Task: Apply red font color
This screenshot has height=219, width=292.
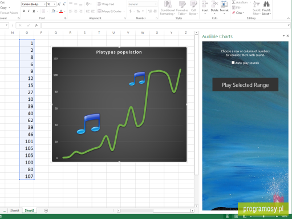Action: tap(61, 11)
